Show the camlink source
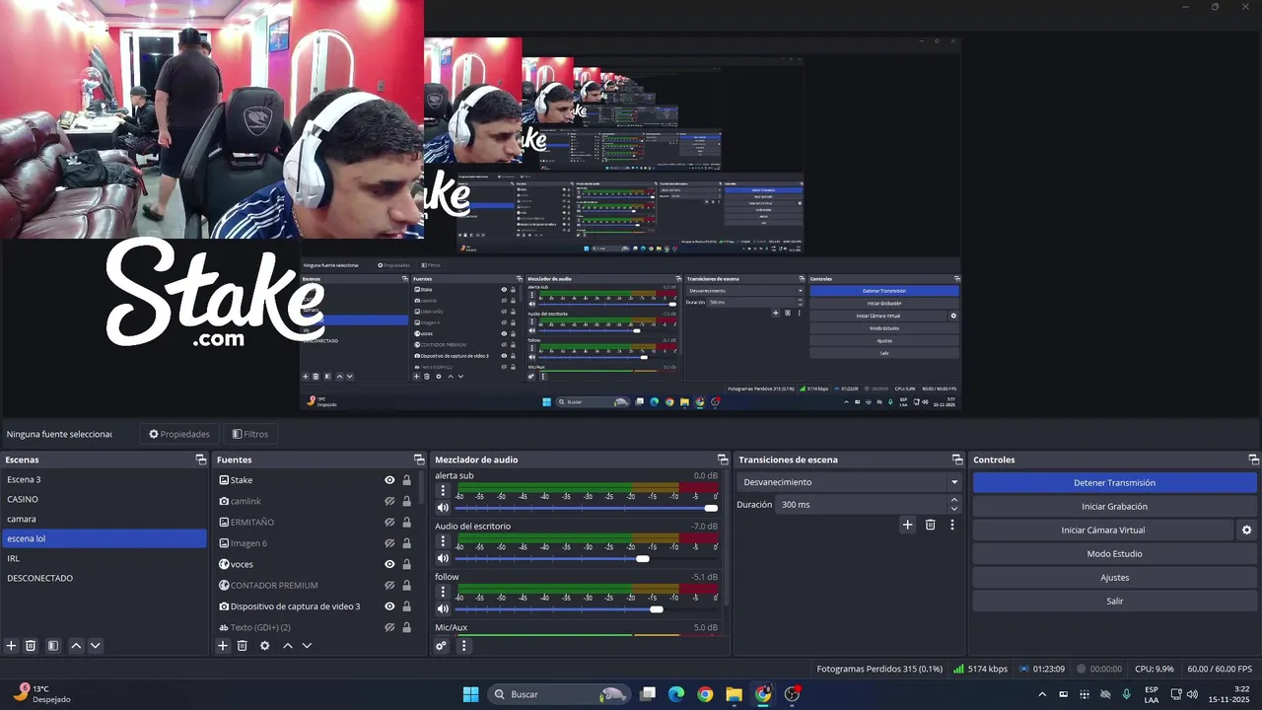The height and width of the screenshot is (710, 1262). [x=389, y=501]
